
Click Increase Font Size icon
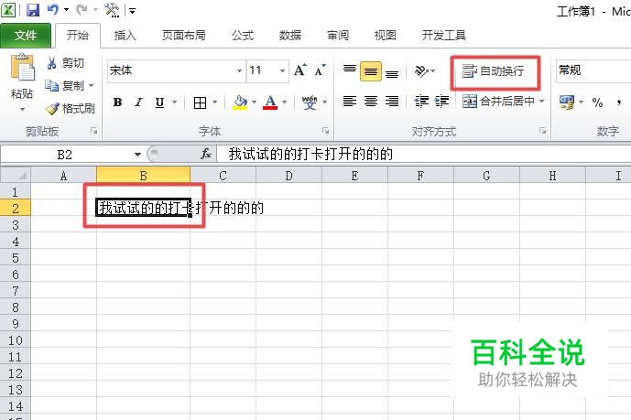click(299, 70)
